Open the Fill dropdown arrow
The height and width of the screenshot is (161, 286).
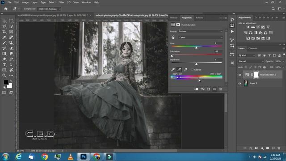[283, 67]
